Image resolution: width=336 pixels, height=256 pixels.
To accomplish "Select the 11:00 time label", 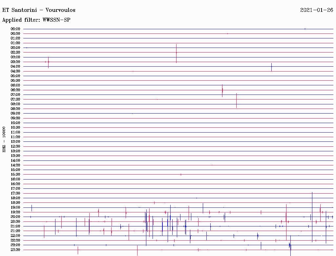I will tap(15, 132).
